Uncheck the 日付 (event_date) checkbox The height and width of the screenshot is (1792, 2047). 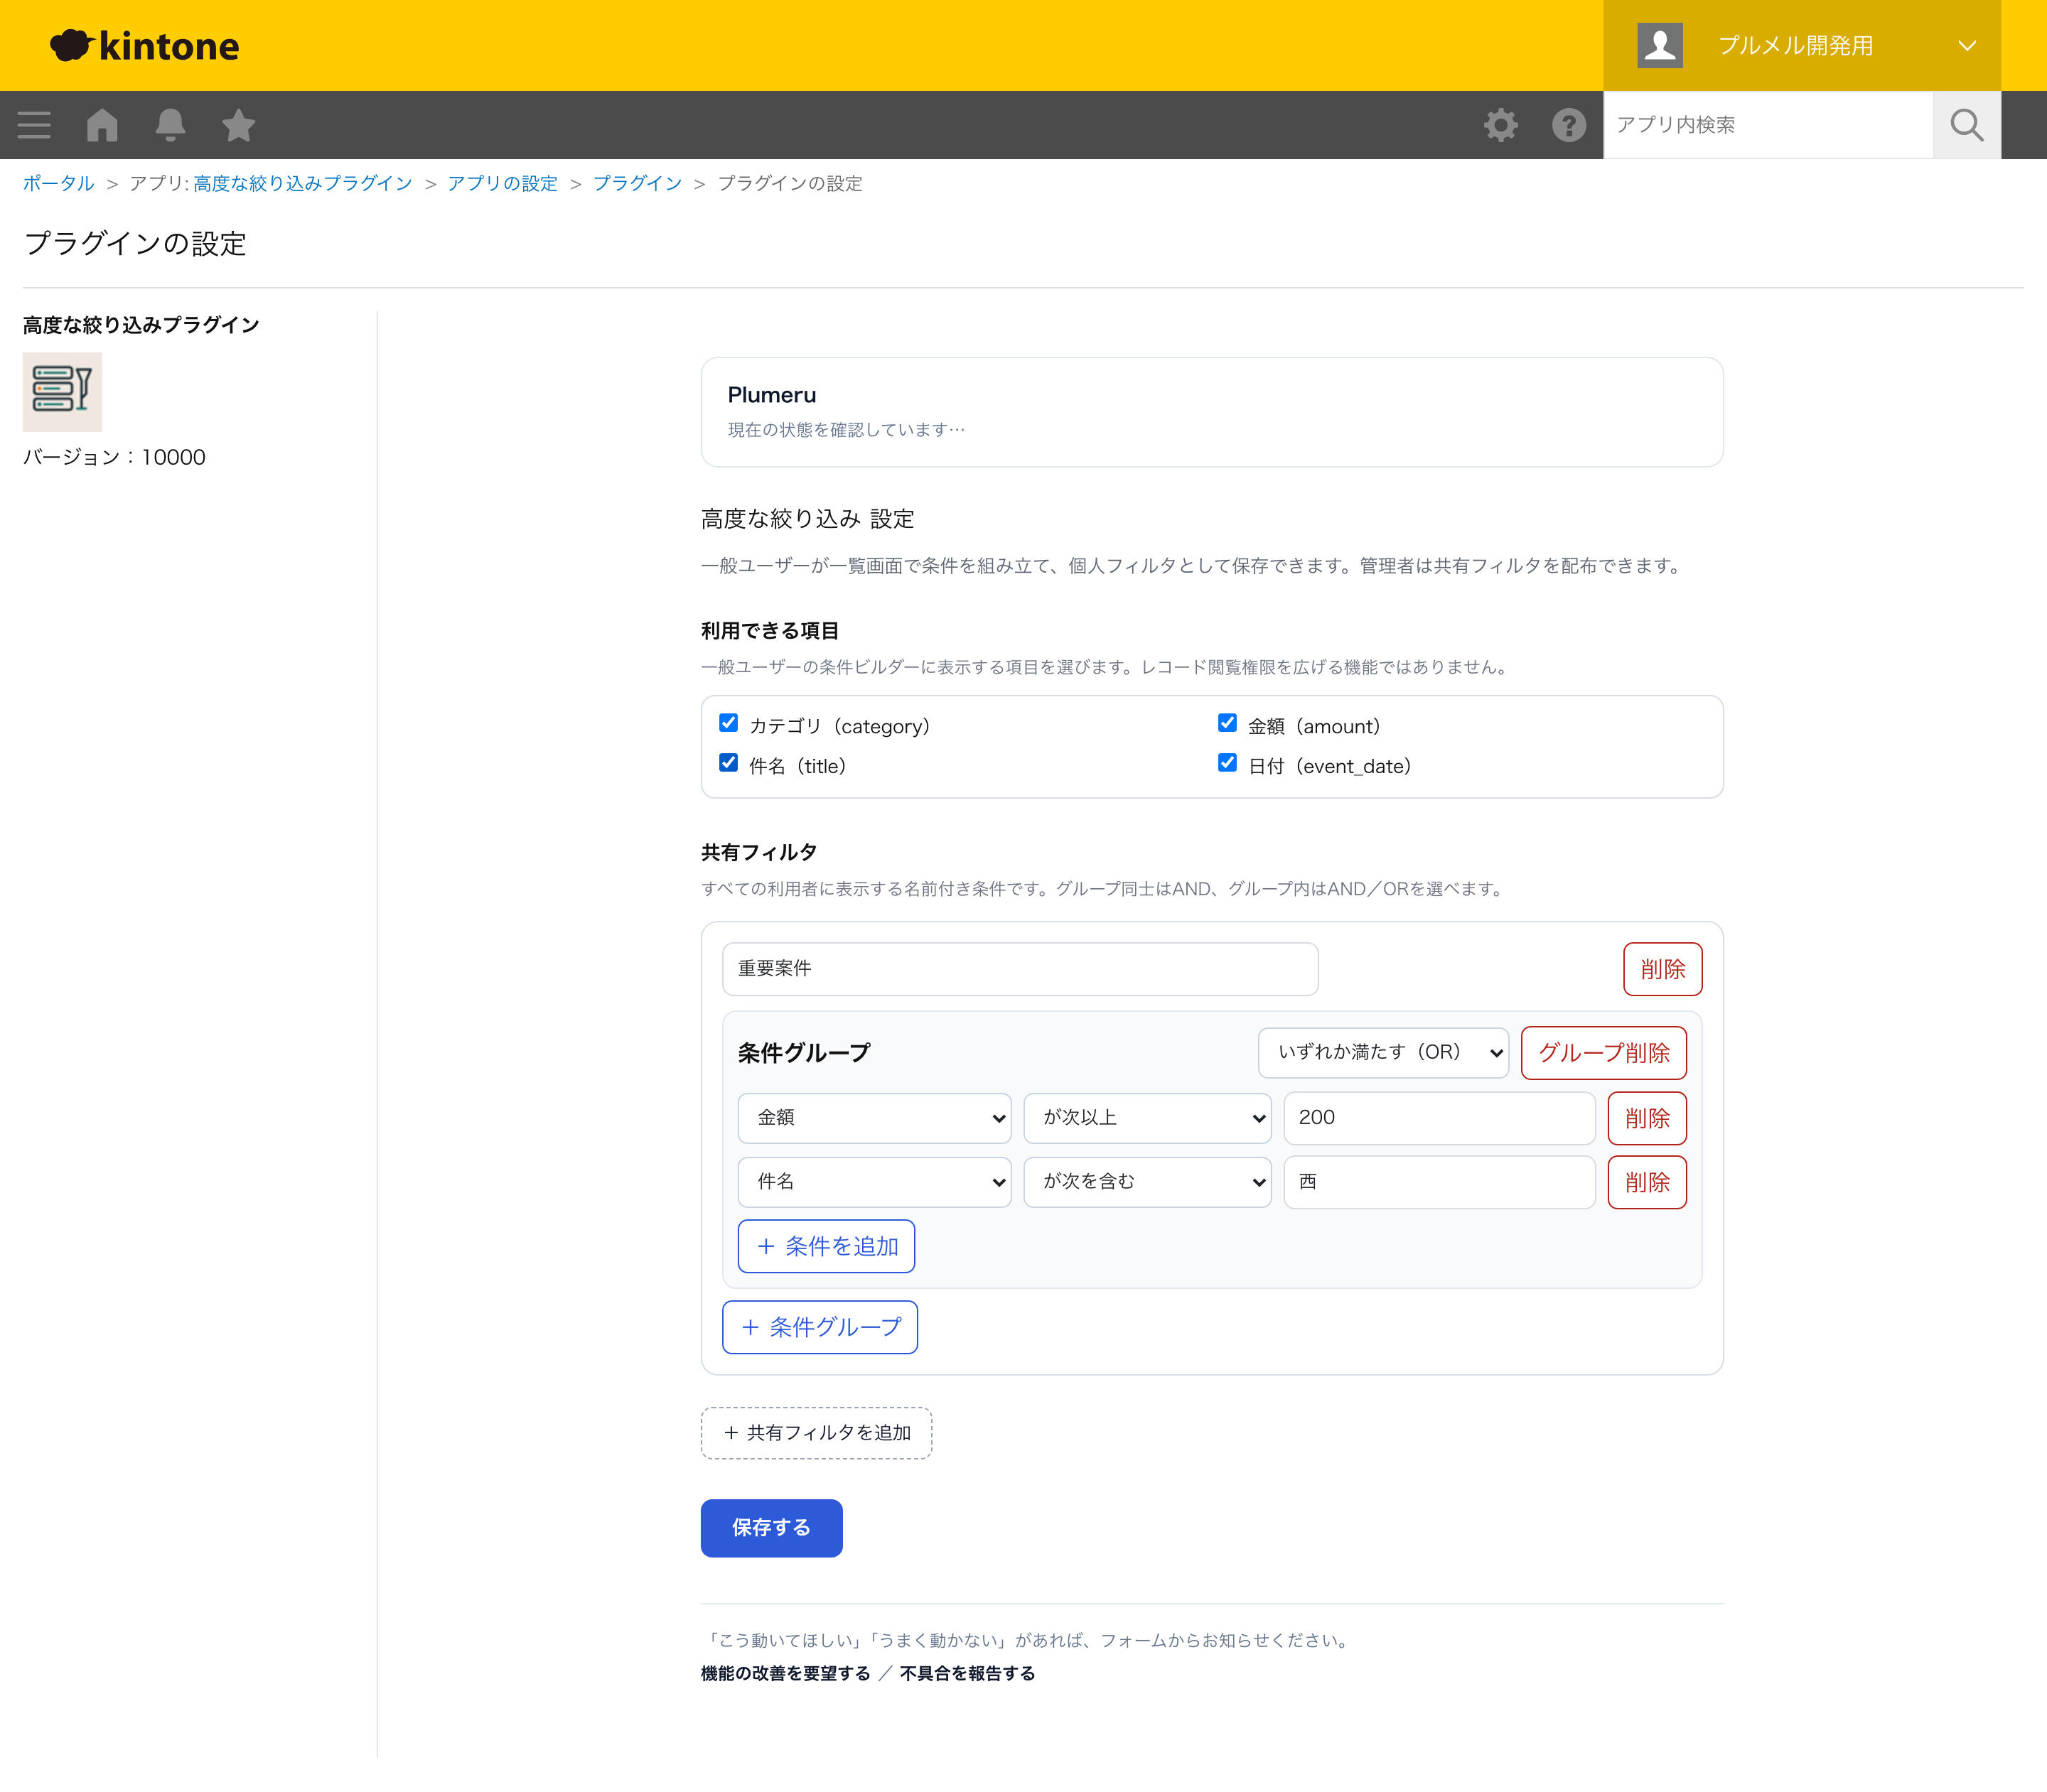tap(1227, 763)
